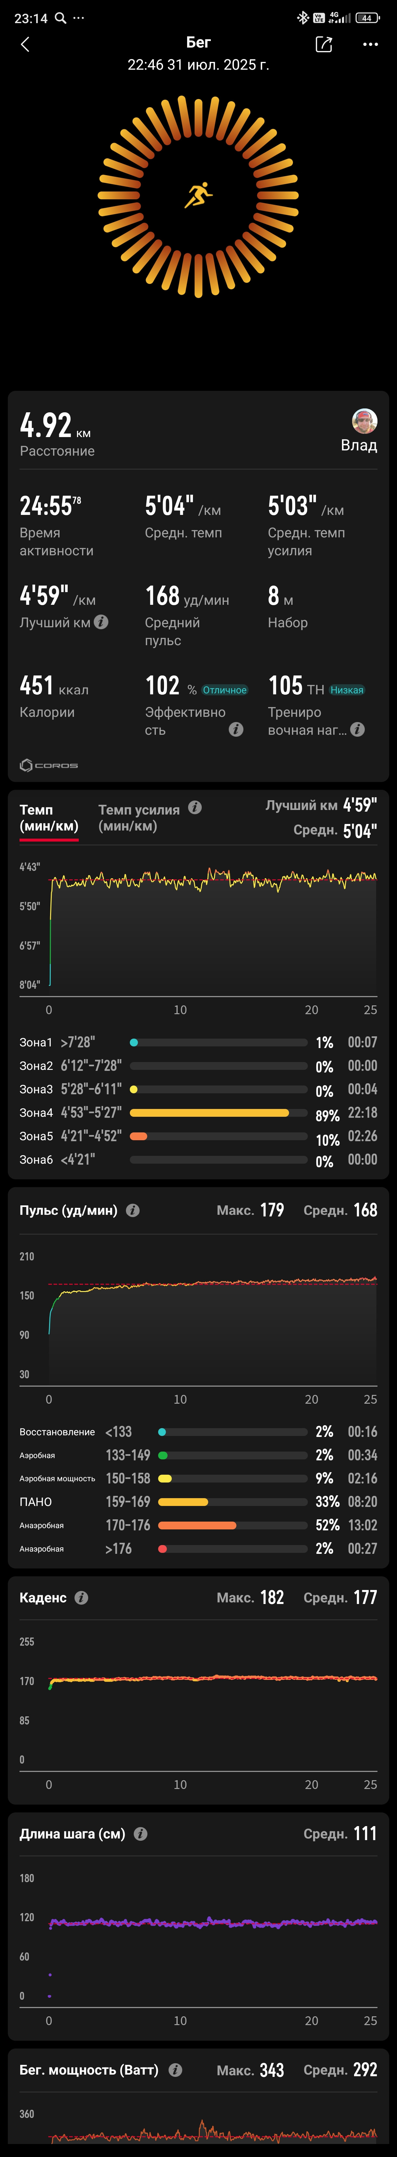This screenshot has width=397, height=2157.
Task: Tap the 5'03" effort pace stat
Action: point(306,506)
